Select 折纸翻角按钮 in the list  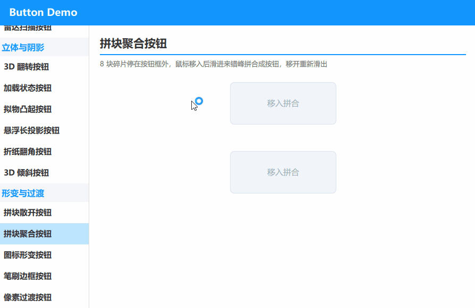click(x=44, y=152)
